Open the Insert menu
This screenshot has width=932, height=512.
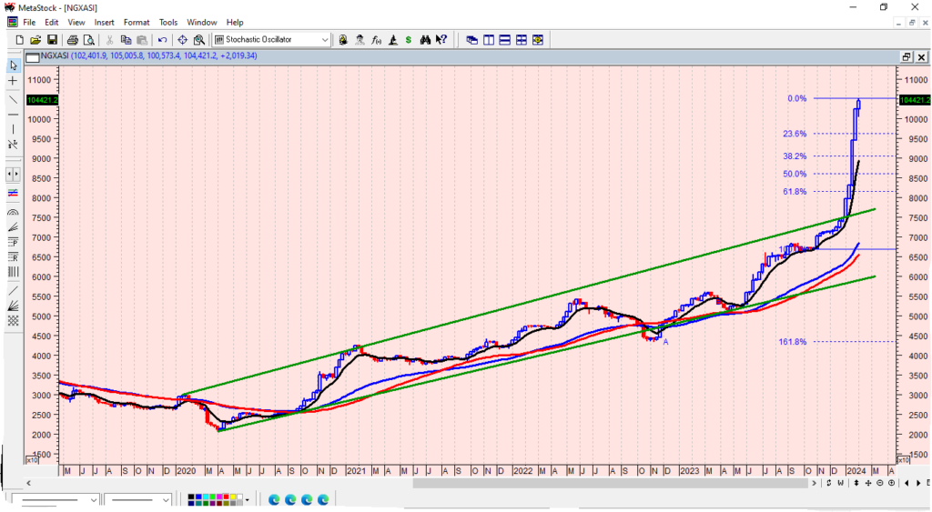(x=104, y=22)
